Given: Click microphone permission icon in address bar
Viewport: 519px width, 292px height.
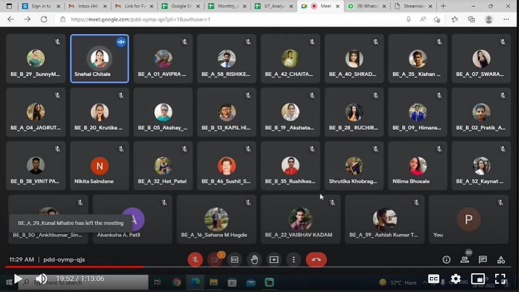Looking at the screenshot, I should [409, 19].
